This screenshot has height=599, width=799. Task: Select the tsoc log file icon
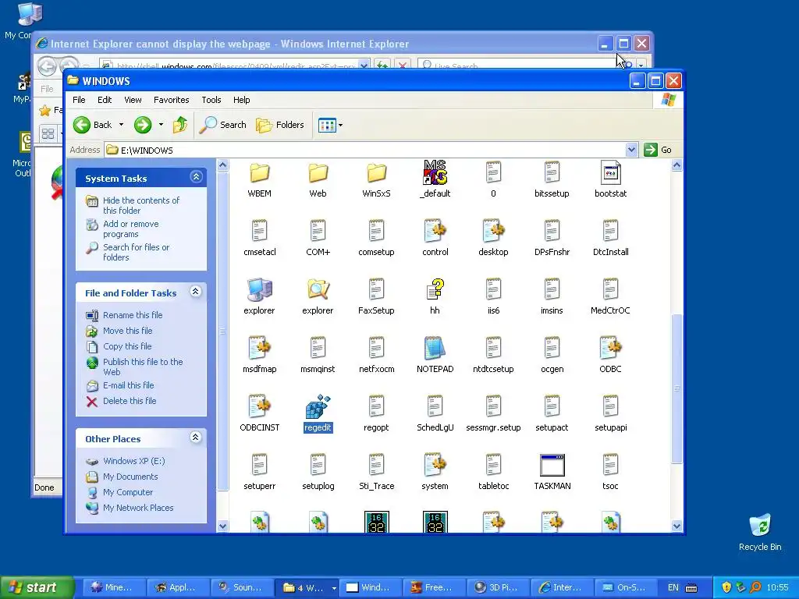coord(610,465)
